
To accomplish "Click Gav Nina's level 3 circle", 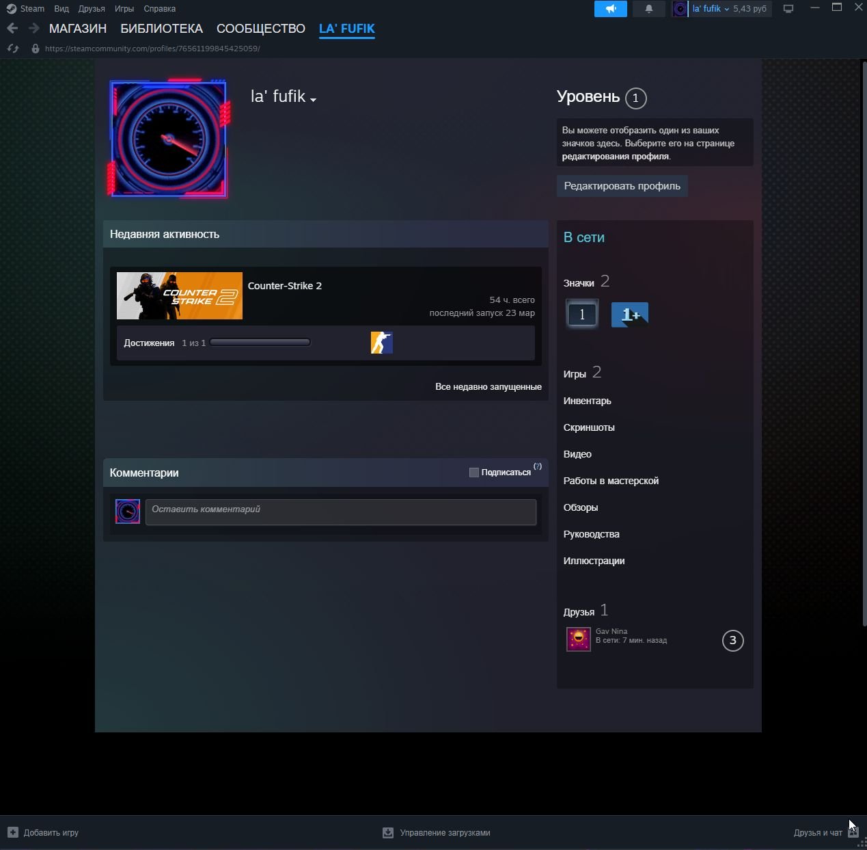I will (733, 641).
